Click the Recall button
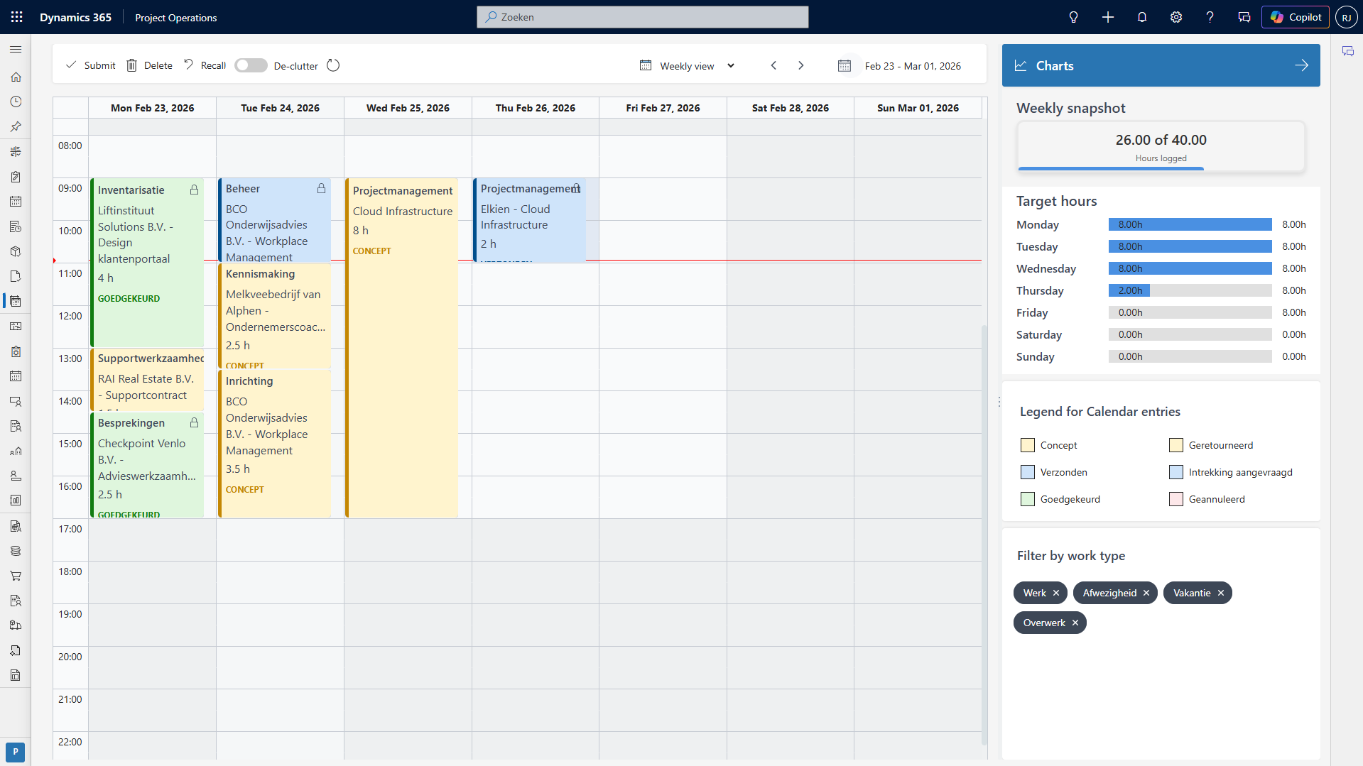 [205, 65]
